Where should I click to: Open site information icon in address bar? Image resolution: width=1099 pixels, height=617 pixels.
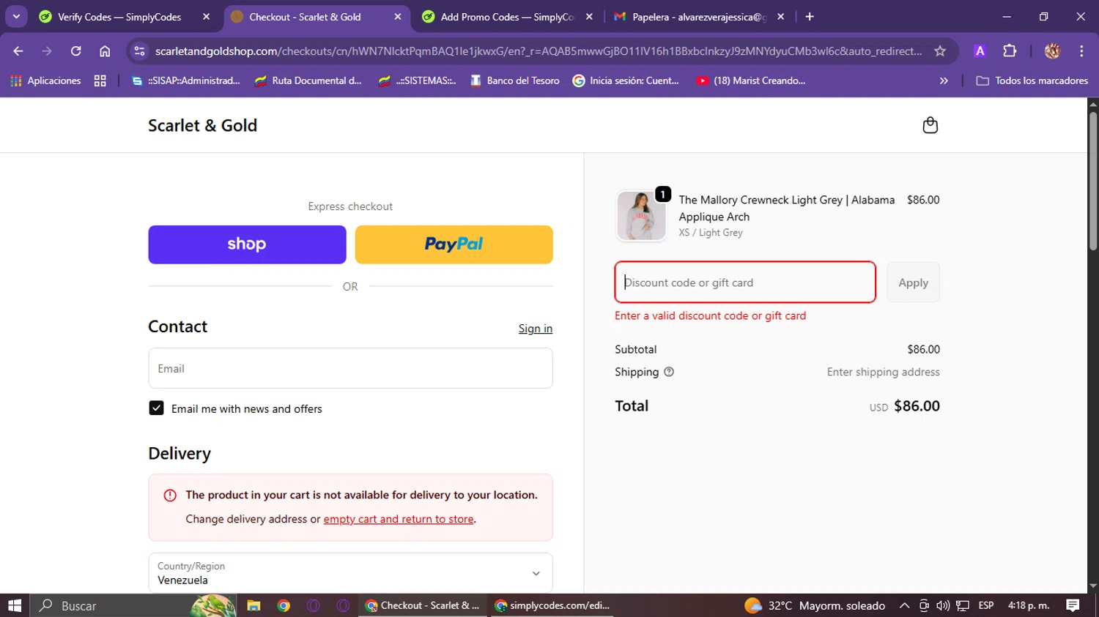[x=140, y=51]
